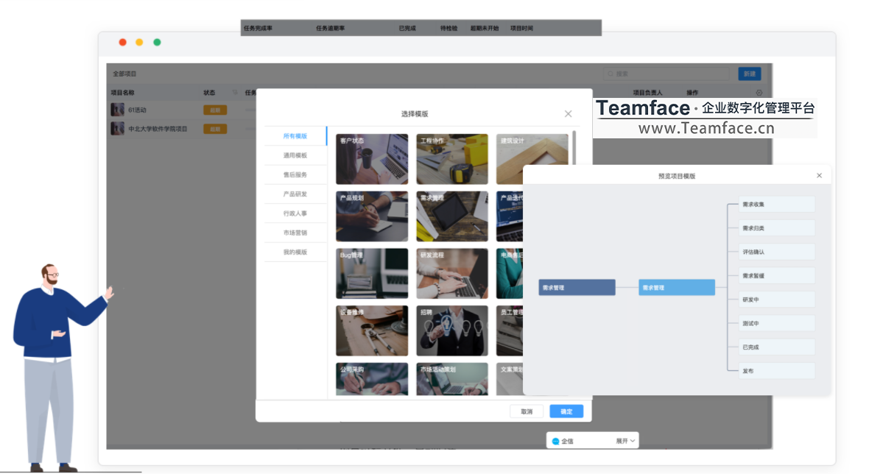Click the 测试中 stage node
The image size is (869, 474).
pos(776,323)
